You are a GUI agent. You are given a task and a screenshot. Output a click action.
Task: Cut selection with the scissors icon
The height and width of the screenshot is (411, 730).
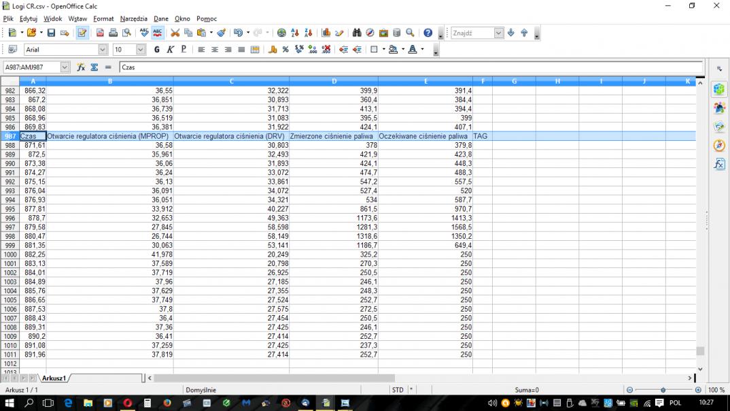coord(175,33)
